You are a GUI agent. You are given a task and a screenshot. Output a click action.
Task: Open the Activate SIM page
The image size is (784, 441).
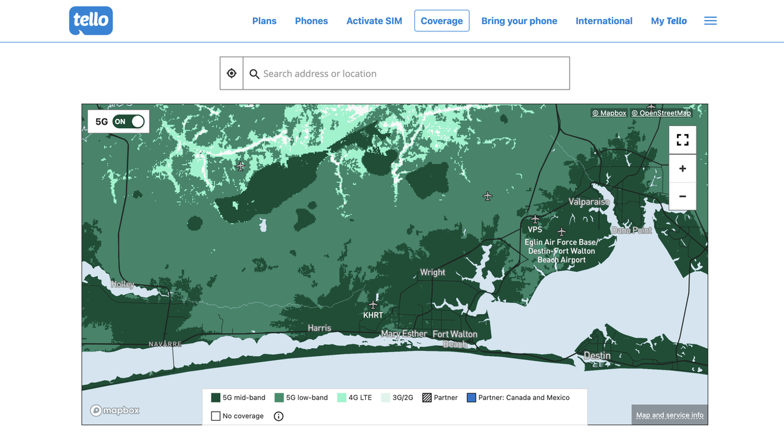(x=374, y=21)
